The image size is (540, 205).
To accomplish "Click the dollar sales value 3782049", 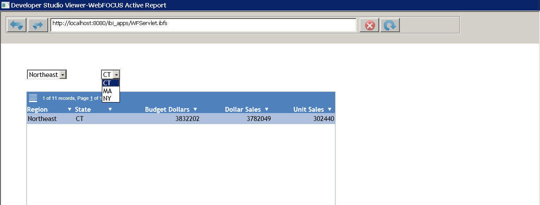I will tap(259, 119).
